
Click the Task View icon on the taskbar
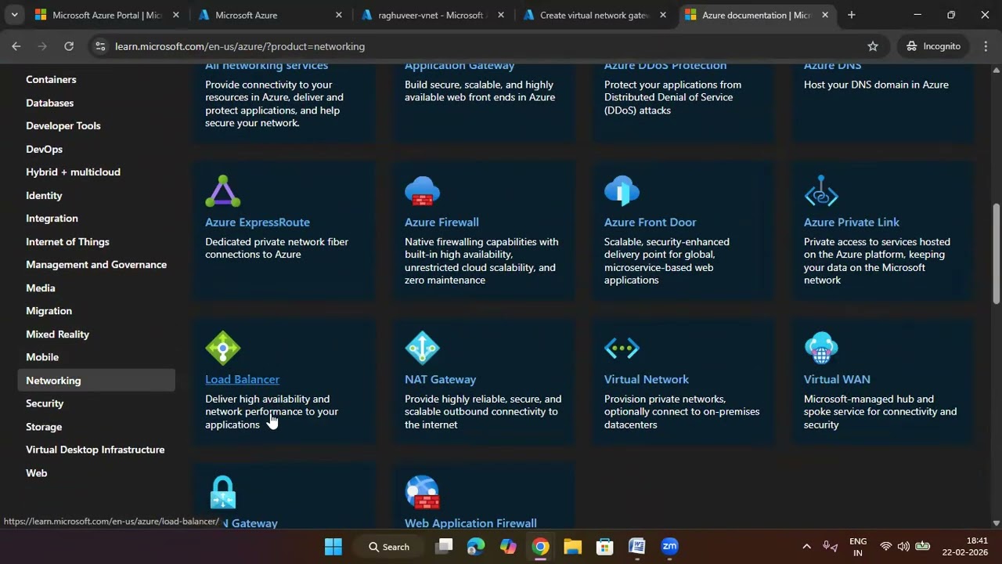[445, 547]
